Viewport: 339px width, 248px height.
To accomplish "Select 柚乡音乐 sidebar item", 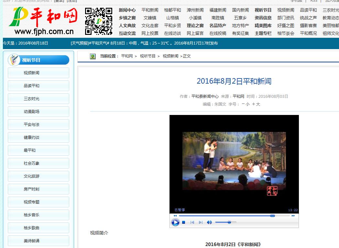I will [x=38, y=215].
